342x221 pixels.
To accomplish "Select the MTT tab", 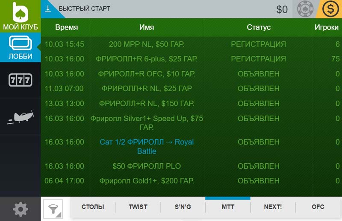I will 228,206.
